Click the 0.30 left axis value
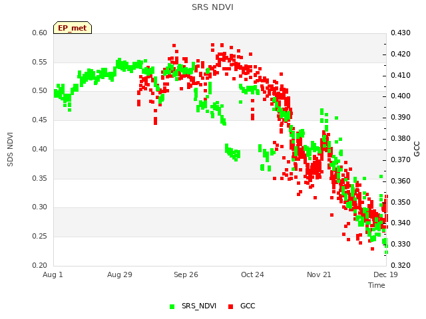Image resolution: width=426 pixels, height=319 pixels. tap(40, 207)
